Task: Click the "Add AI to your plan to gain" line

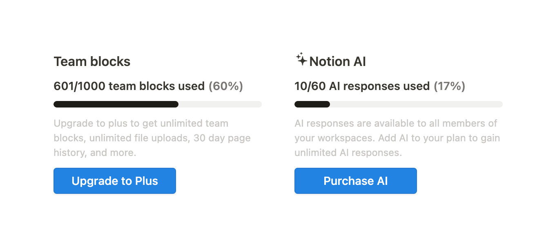Action: click(x=439, y=138)
